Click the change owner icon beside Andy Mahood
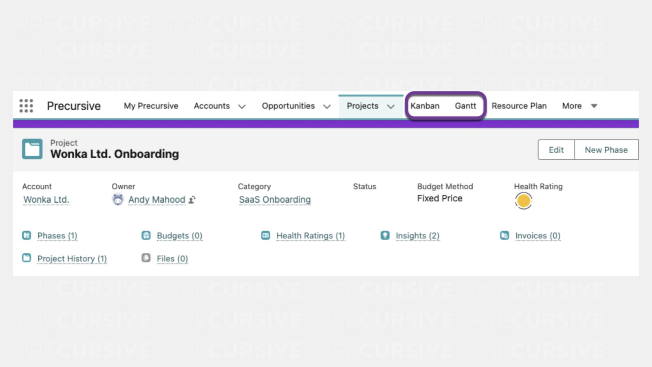 (x=192, y=200)
